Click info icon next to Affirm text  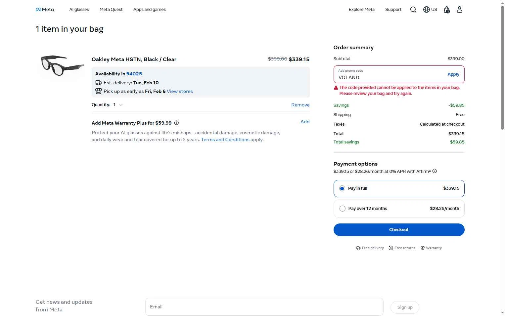[435, 171]
